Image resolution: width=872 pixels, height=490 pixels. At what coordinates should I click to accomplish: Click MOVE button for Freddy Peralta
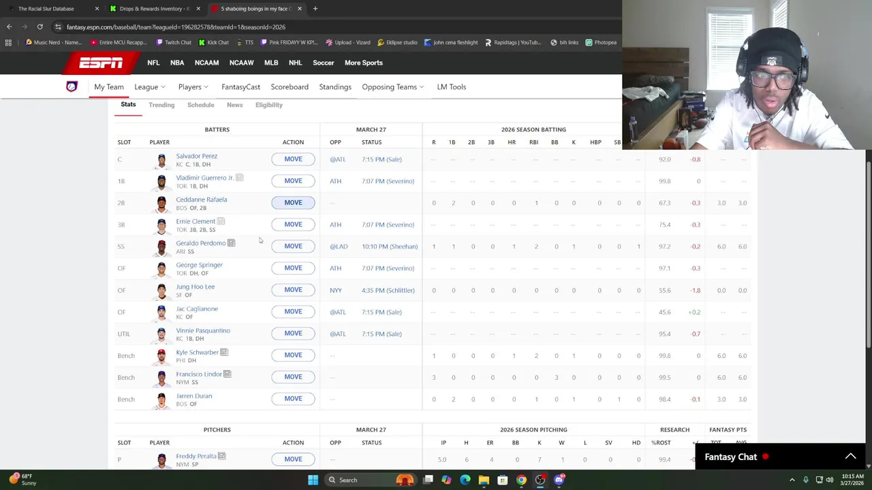pyautogui.click(x=293, y=459)
